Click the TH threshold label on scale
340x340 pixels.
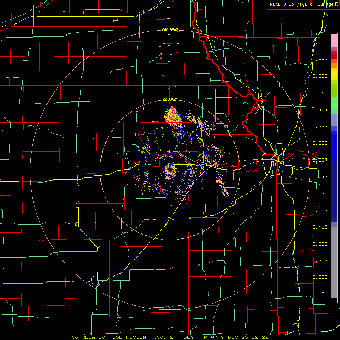tap(325, 294)
